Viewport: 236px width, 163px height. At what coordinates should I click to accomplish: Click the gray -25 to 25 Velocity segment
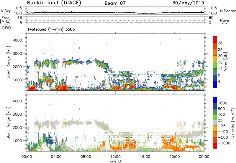tap(215, 123)
